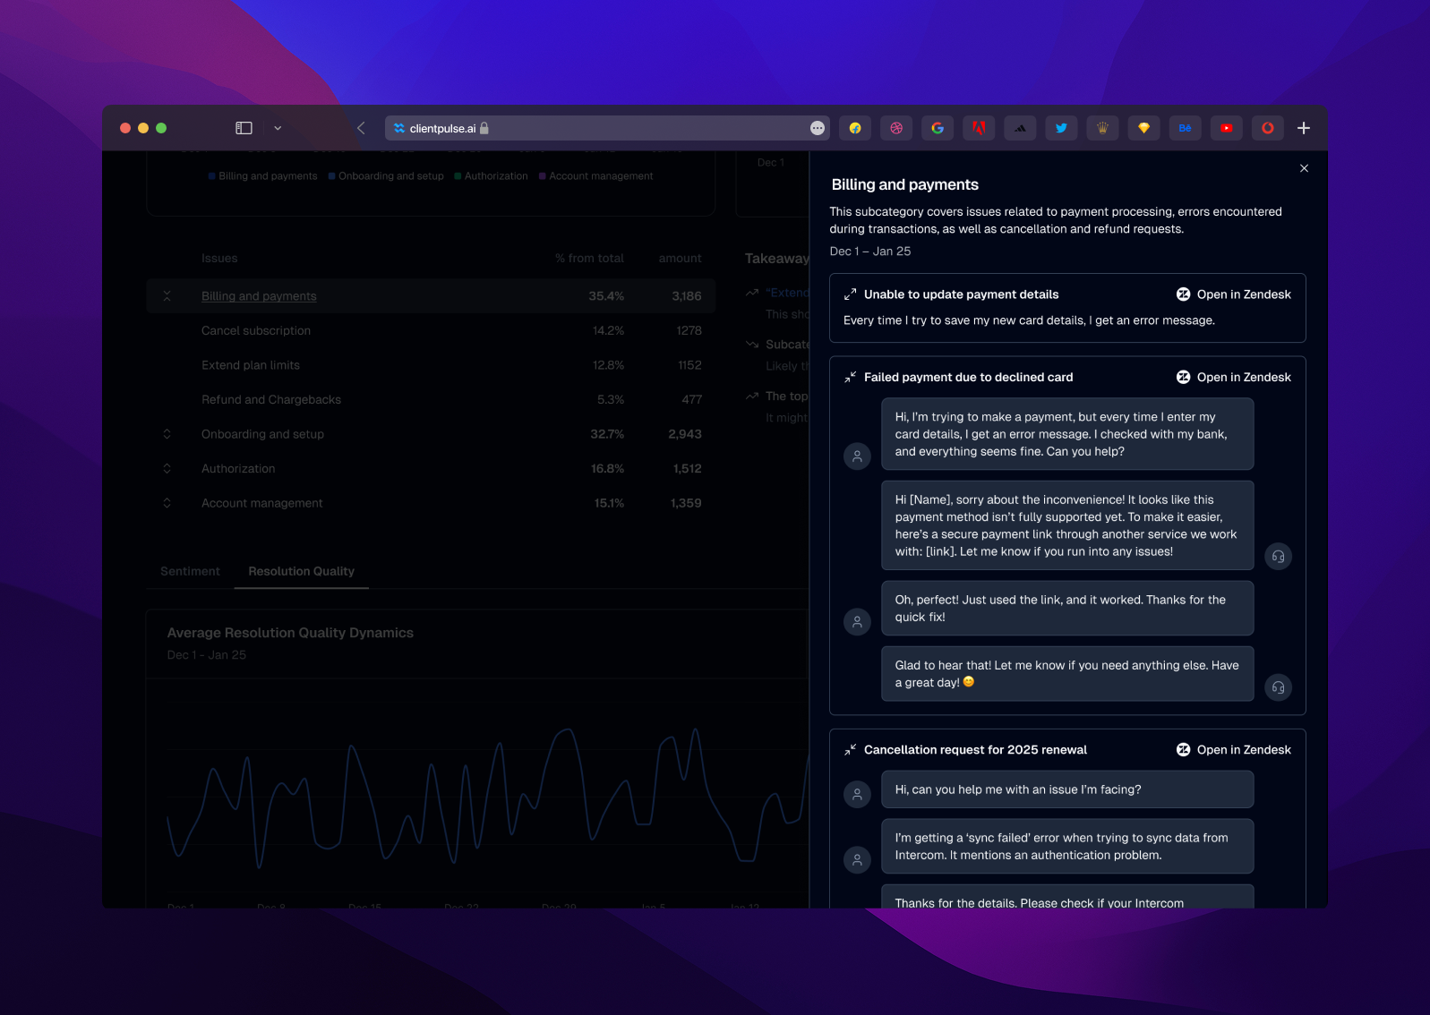Open the Adobe favorite tab
This screenshot has width=1430, height=1015.
[979, 128]
